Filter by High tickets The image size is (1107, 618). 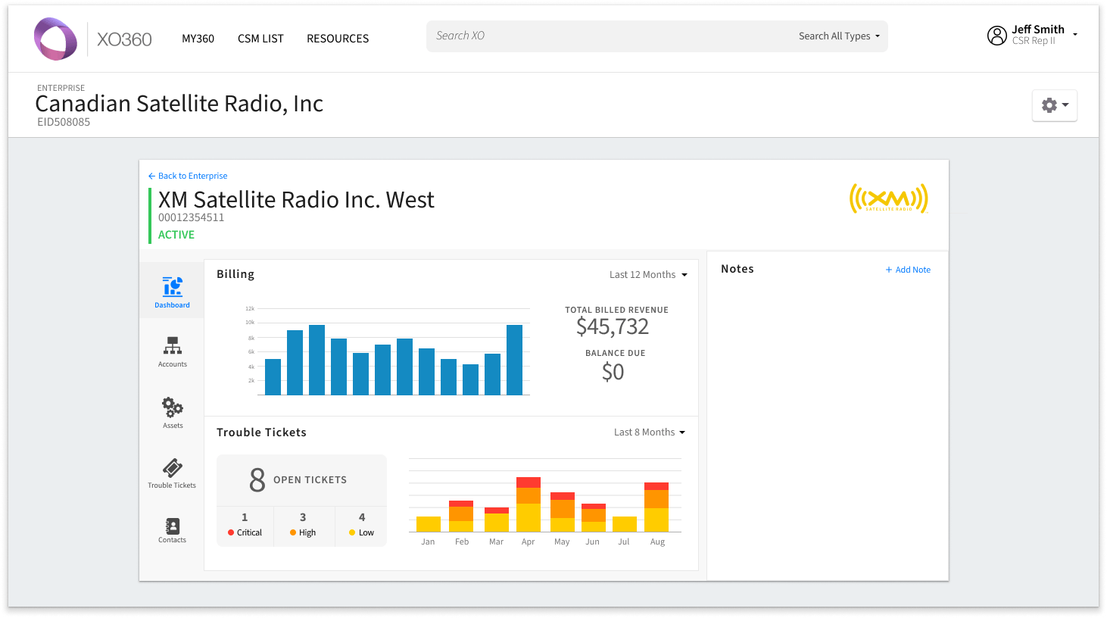pos(303,525)
